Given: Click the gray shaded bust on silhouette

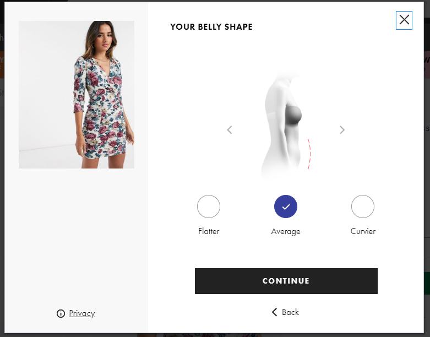Looking at the screenshot, I should click(x=293, y=115).
